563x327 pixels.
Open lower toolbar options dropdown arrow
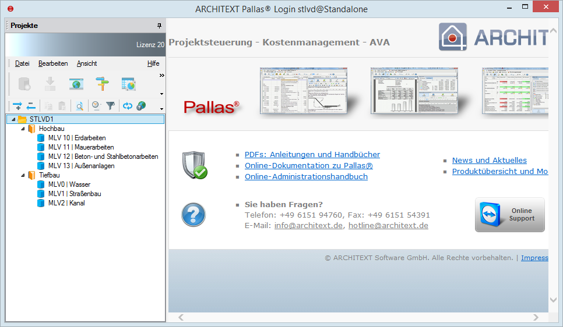[161, 109]
